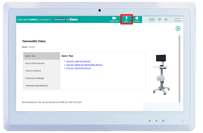Click the telemedicine cart product image
Screen dimensions: 203x133
162,73
